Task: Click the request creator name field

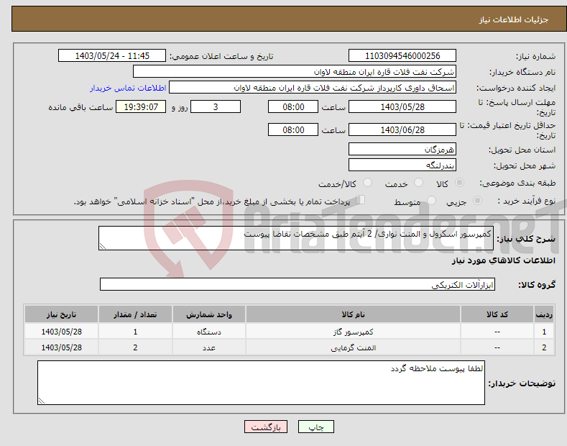Action: point(313,88)
